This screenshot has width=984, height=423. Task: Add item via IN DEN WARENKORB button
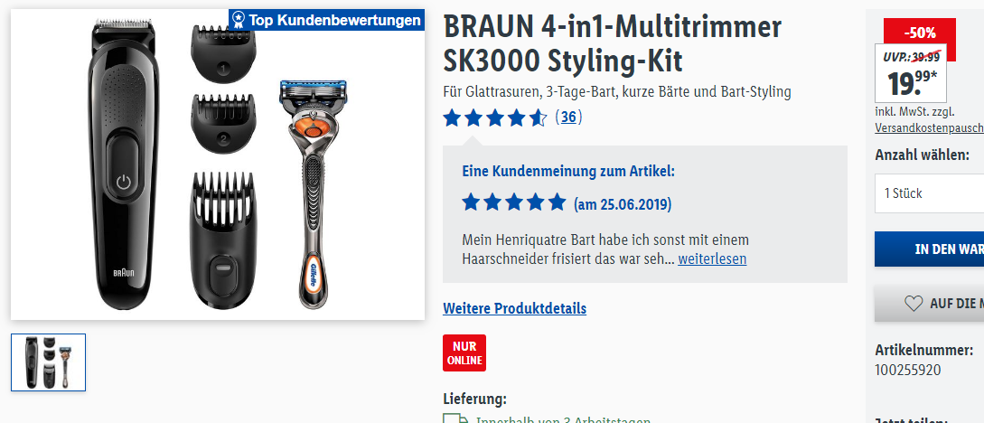tap(930, 249)
